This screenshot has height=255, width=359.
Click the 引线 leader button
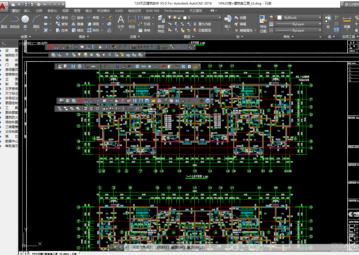[144, 24]
